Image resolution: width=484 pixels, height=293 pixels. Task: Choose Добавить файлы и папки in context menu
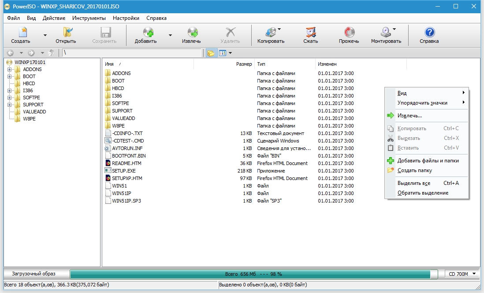(428, 161)
